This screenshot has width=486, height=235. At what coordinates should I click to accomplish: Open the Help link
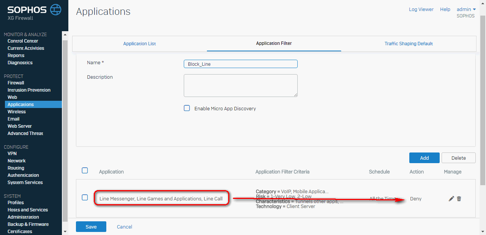(x=445, y=10)
